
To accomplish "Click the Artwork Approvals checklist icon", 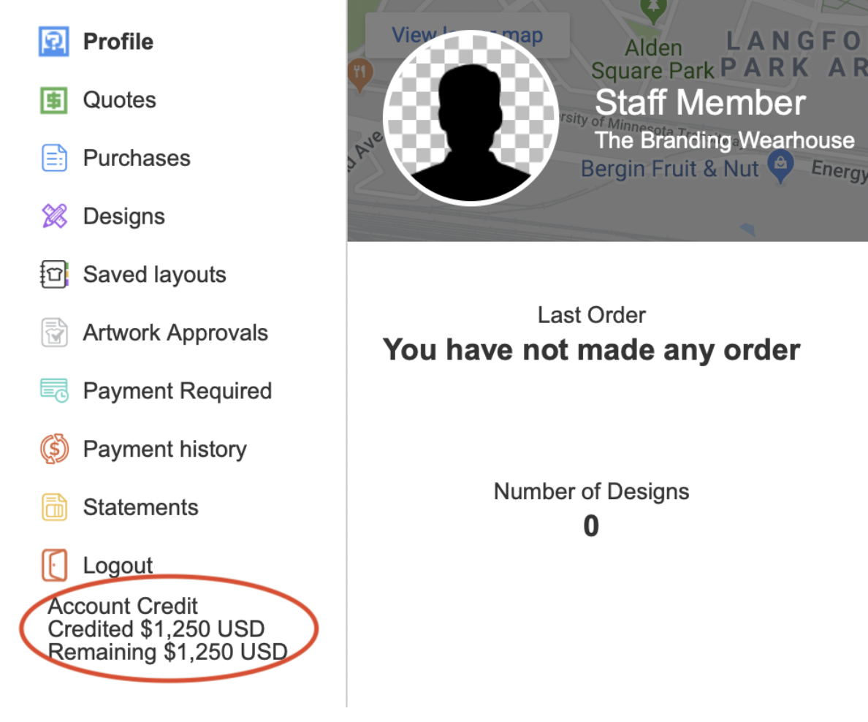I will (53, 333).
